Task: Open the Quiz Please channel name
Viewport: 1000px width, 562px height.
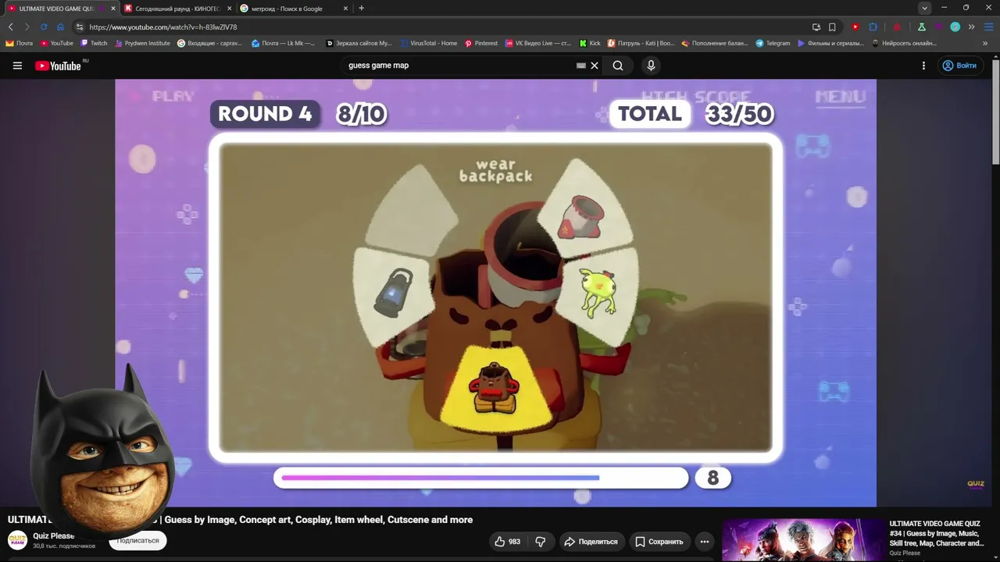Action: pyautogui.click(x=53, y=536)
